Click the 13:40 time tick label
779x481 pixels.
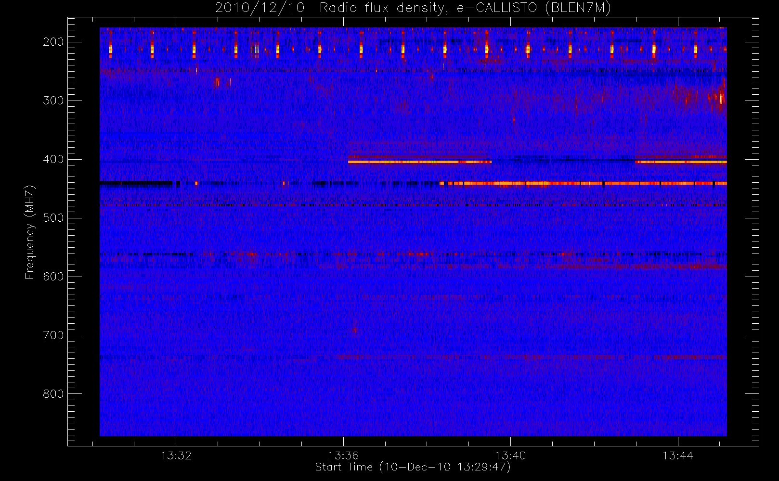point(510,455)
